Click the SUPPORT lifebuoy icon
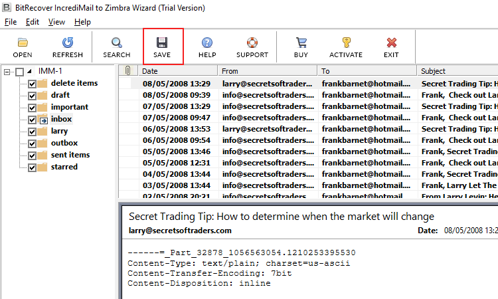 coord(252,43)
